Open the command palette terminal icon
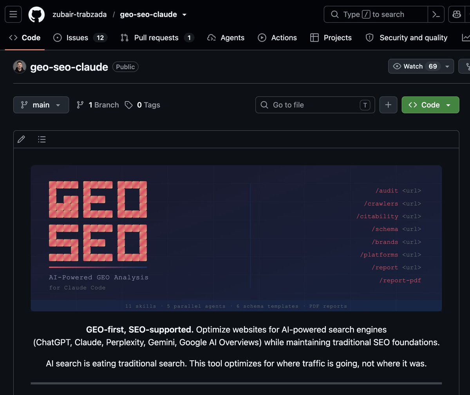The height and width of the screenshot is (395, 470). (x=436, y=14)
